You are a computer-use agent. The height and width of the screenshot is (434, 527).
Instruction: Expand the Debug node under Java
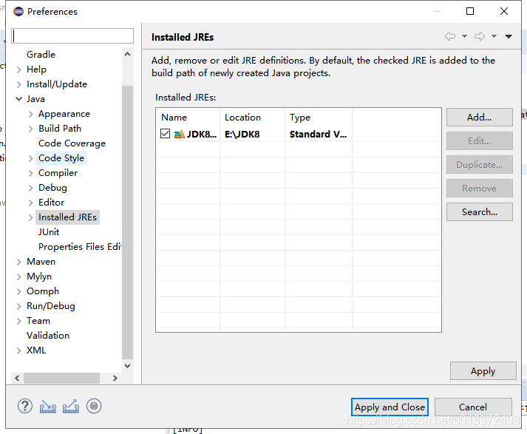click(30, 188)
